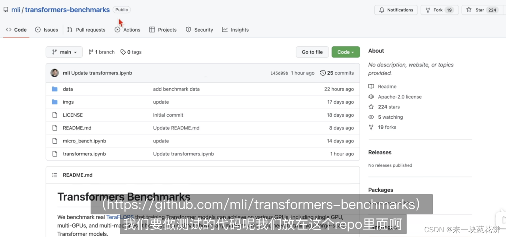Click the eye icon beside 5 watching
Viewport: 506px width, 237px height.
(371, 117)
